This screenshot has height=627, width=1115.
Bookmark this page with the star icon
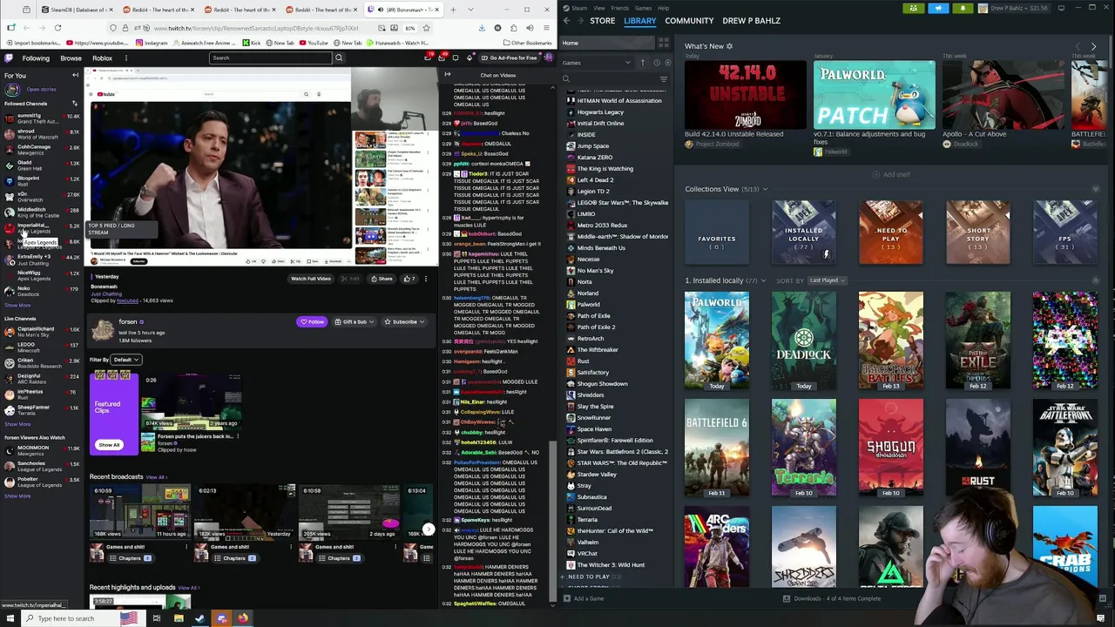pos(426,28)
